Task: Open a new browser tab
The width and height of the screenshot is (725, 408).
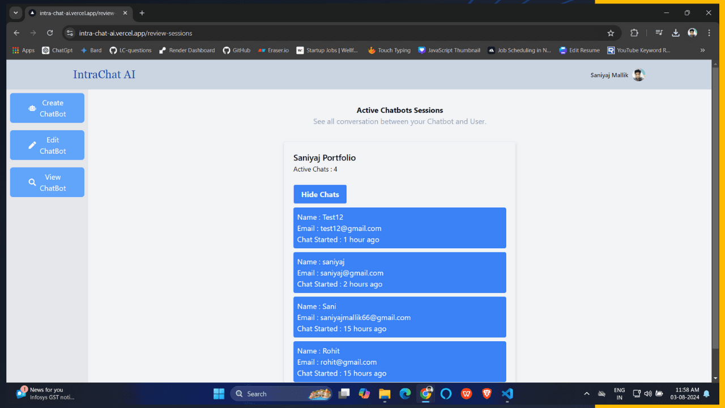Action: point(142,12)
